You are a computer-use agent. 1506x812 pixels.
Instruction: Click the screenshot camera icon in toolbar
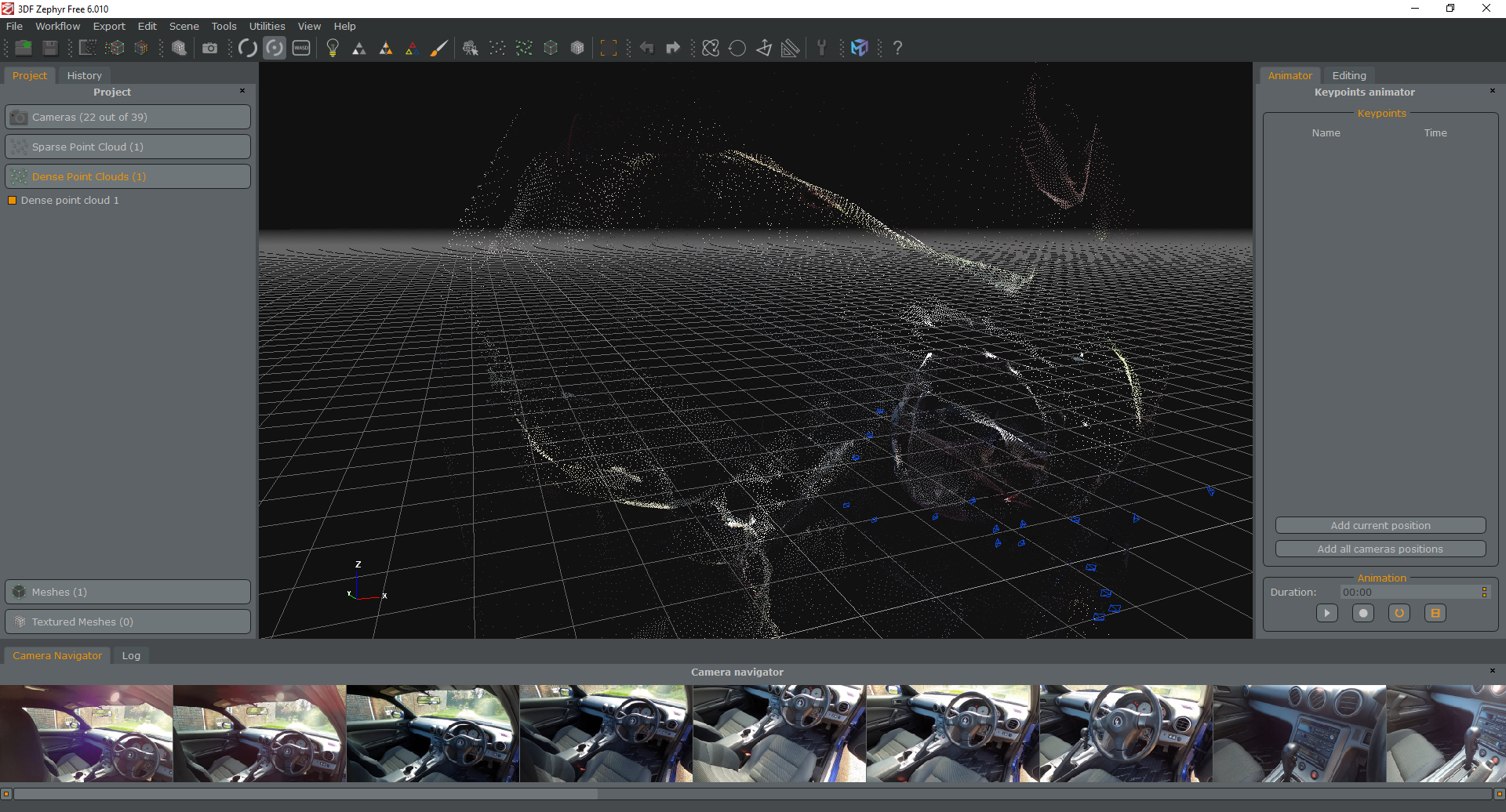209,49
